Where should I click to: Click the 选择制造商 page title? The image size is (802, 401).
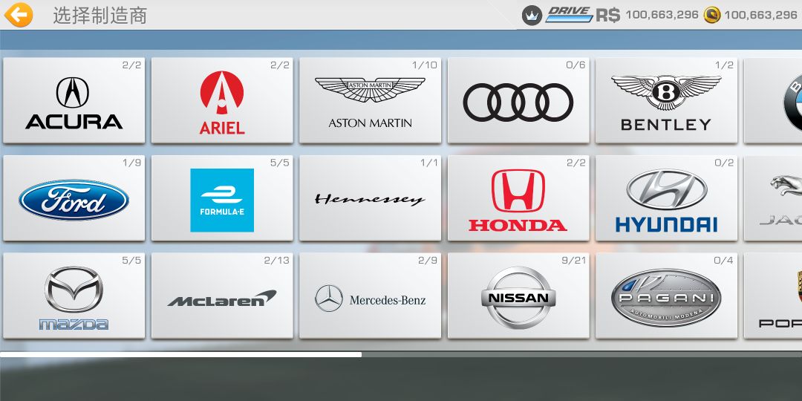tap(100, 16)
